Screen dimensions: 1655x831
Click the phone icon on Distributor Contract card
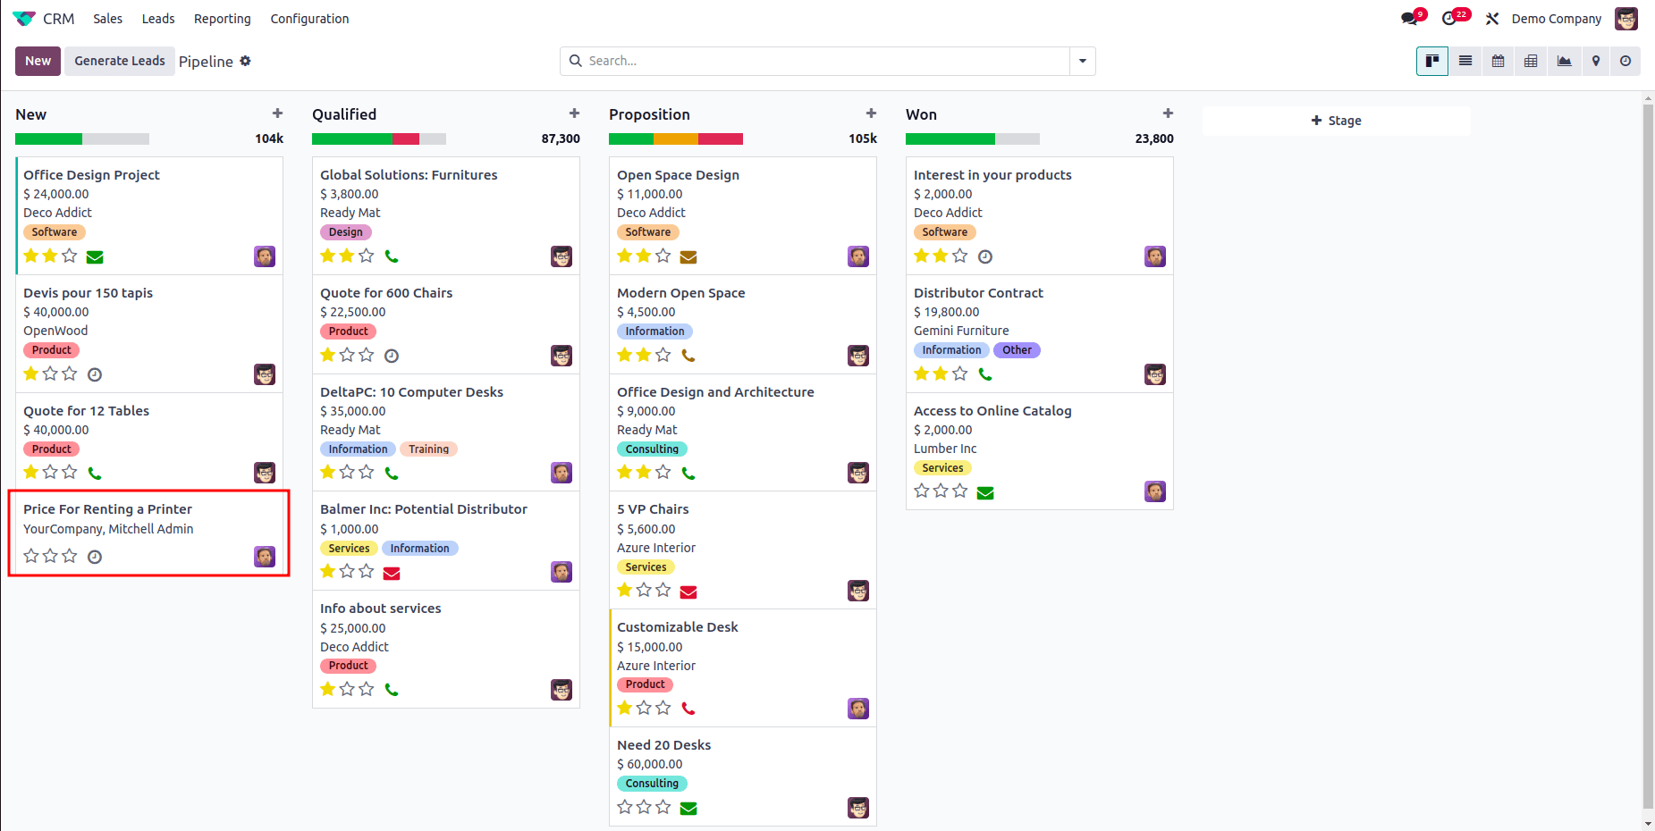tap(985, 374)
